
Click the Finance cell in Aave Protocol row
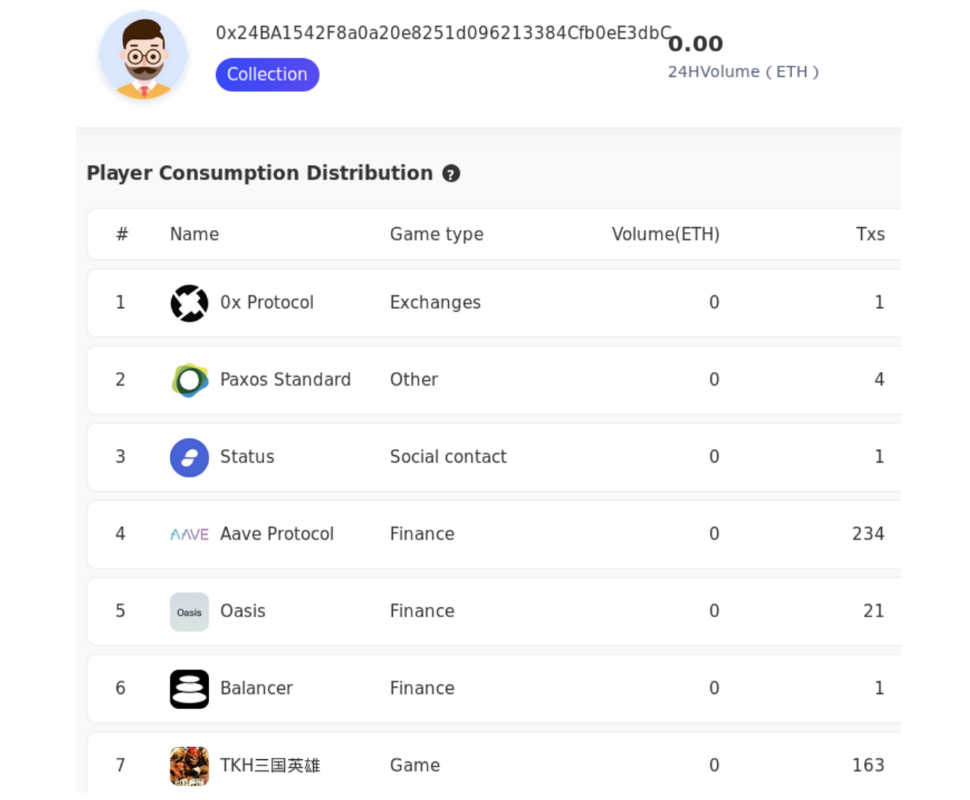coord(422,534)
